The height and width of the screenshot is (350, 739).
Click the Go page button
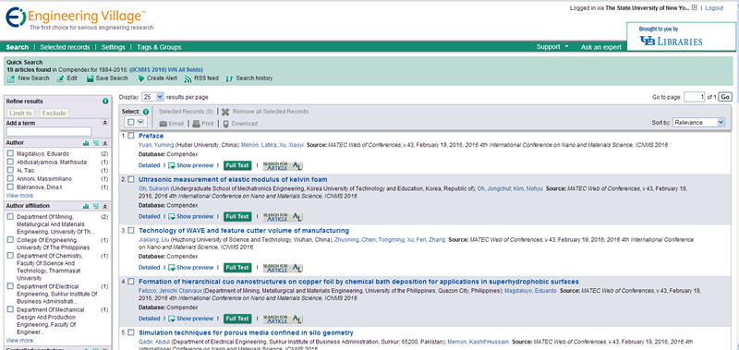[x=725, y=97]
